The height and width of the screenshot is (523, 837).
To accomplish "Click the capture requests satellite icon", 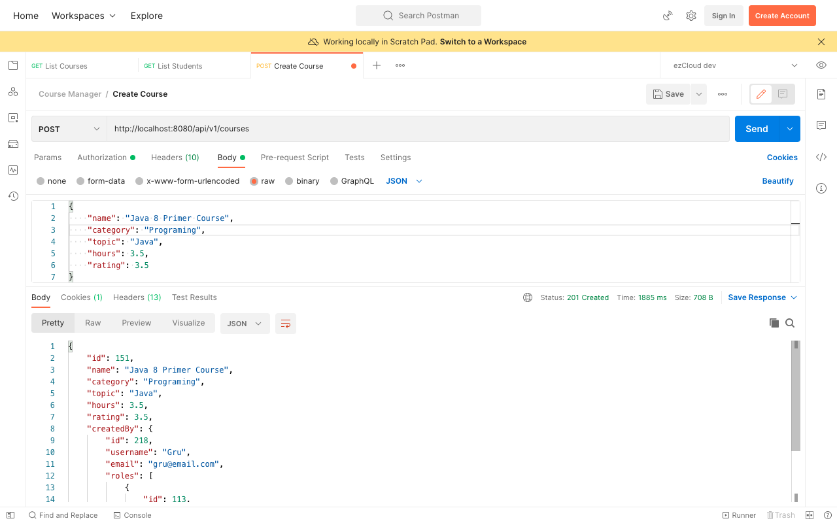I will pyautogui.click(x=668, y=16).
